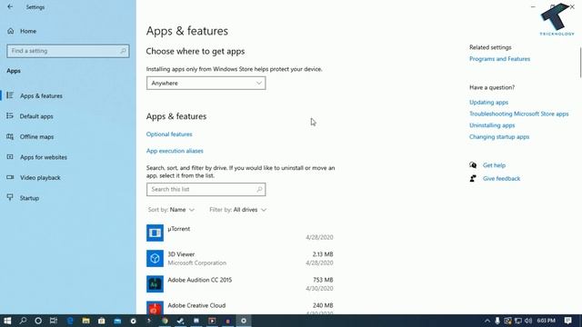Click the Find a setting search box
582x327 pixels.
pos(68,51)
